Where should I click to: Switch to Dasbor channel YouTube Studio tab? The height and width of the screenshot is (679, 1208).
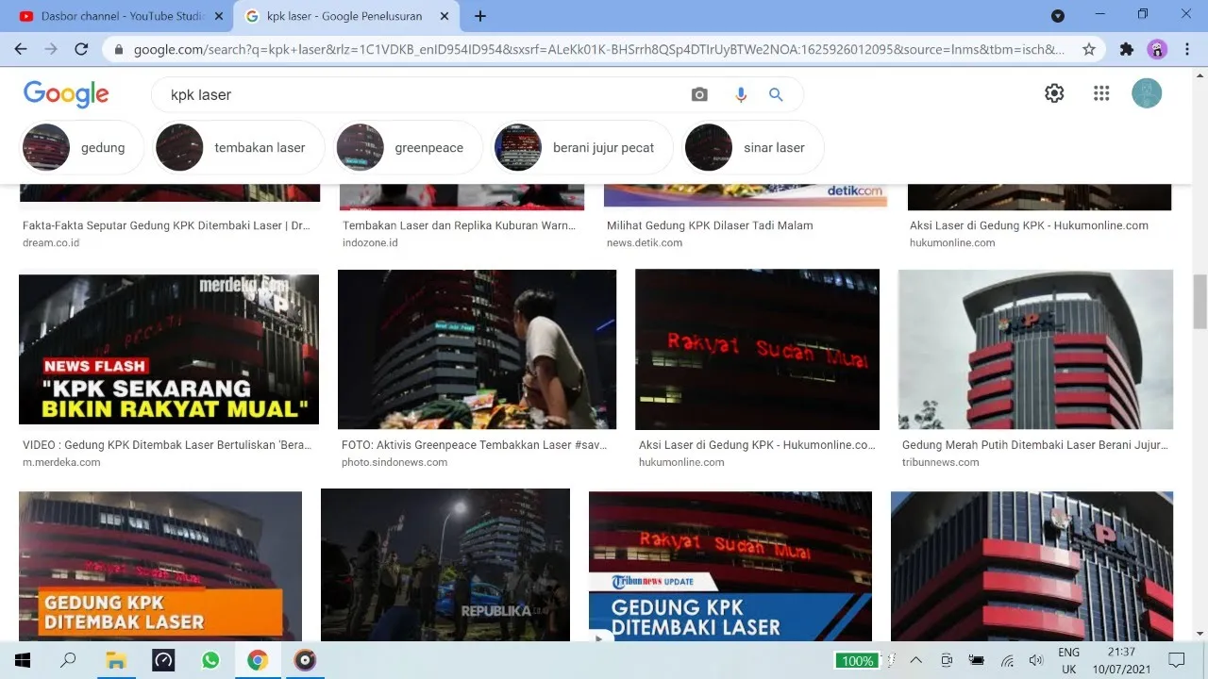[120, 16]
